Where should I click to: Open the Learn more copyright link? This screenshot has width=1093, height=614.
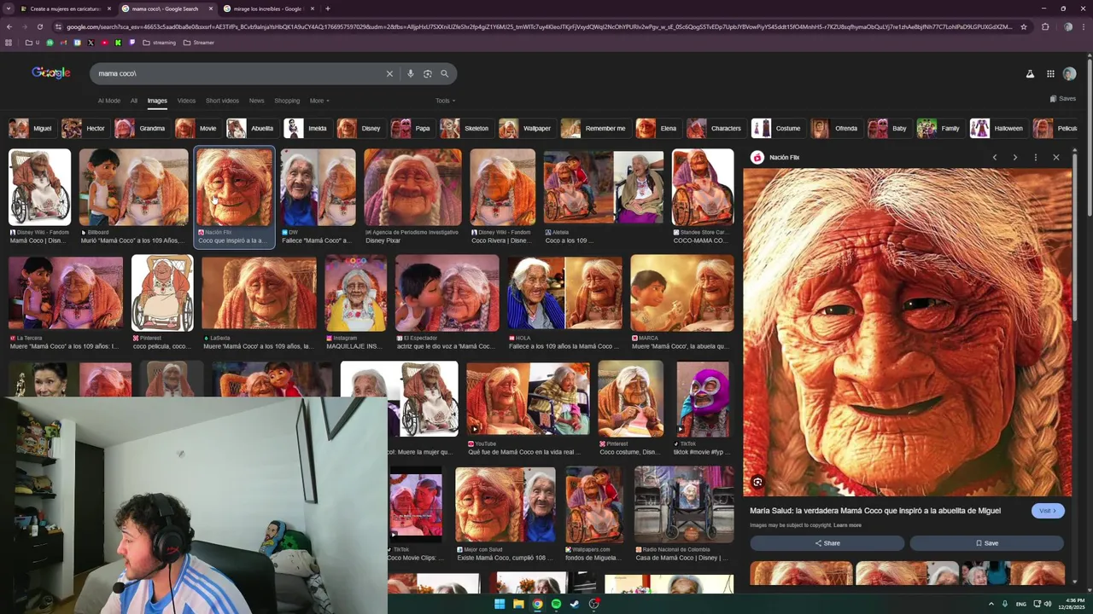click(847, 525)
